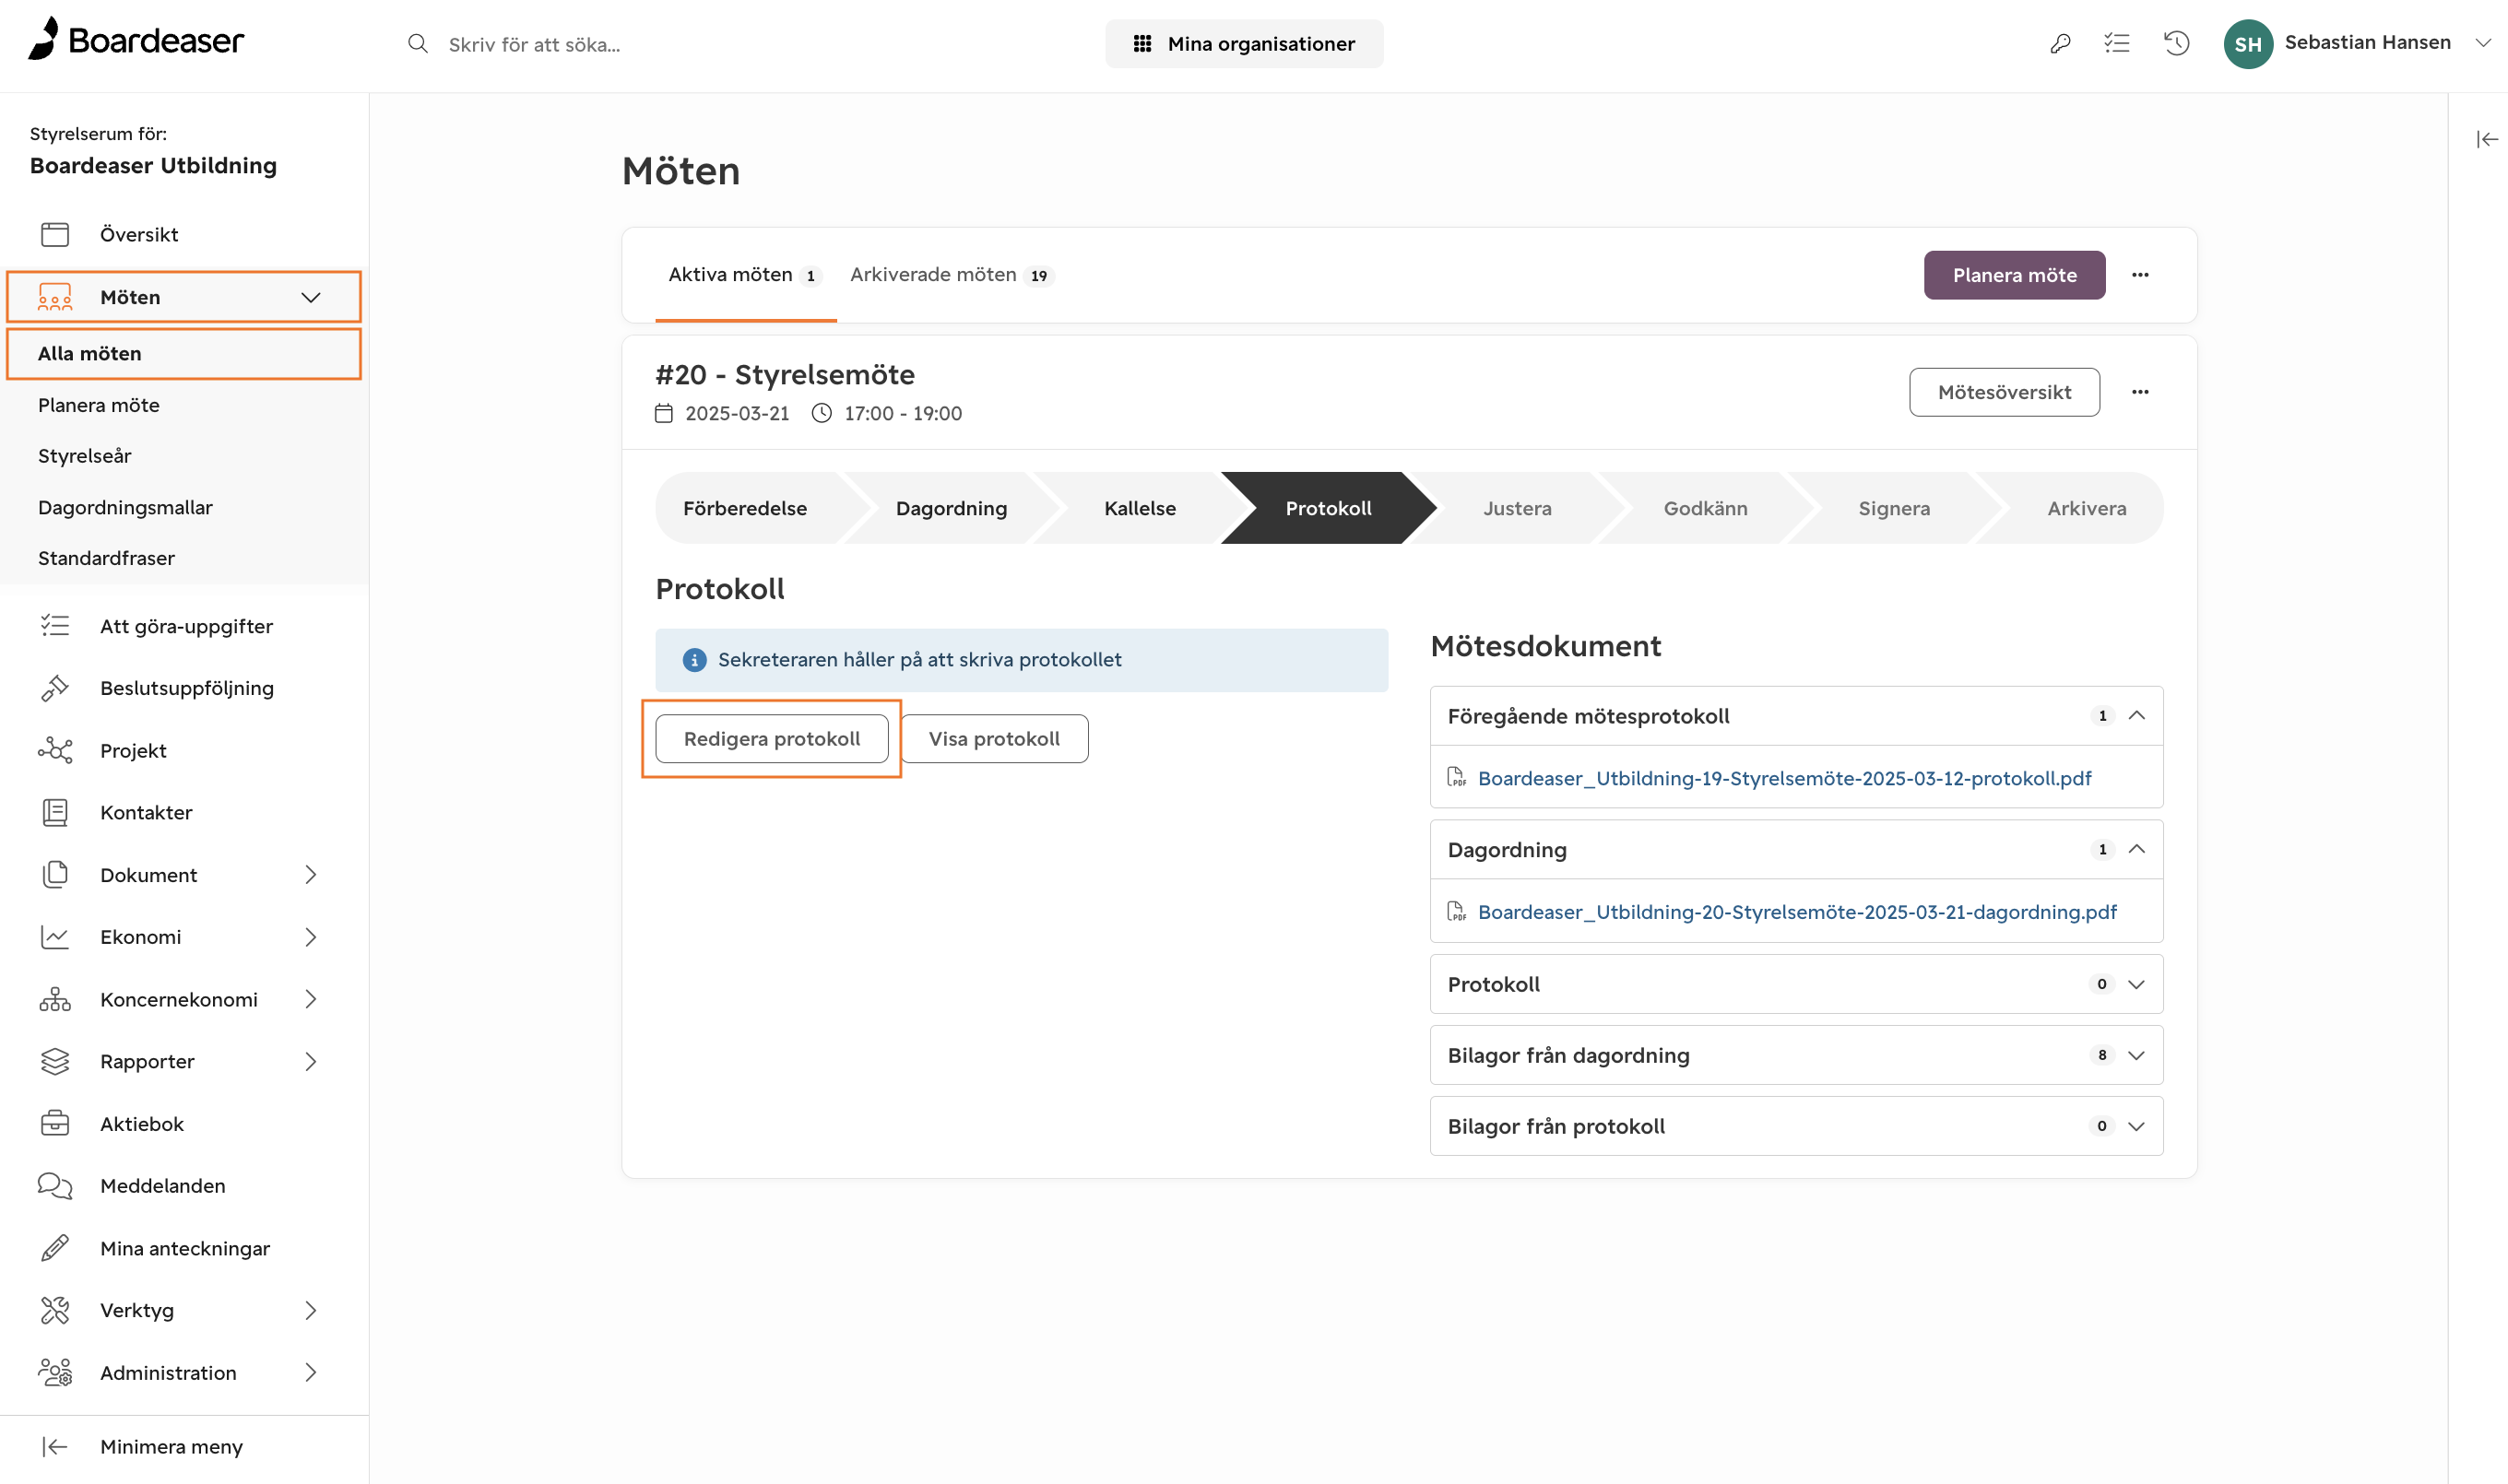Select the Signera step
Image resolution: width=2508 pixels, height=1484 pixels.
pyautogui.click(x=1894, y=508)
